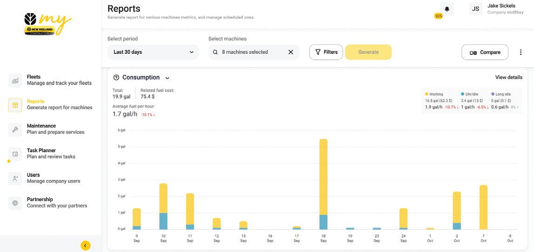Image resolution: width=534 pixels, height=252 pixels.
Task: Open Maintenance via its wrench icon
Action: click(15, 129)
